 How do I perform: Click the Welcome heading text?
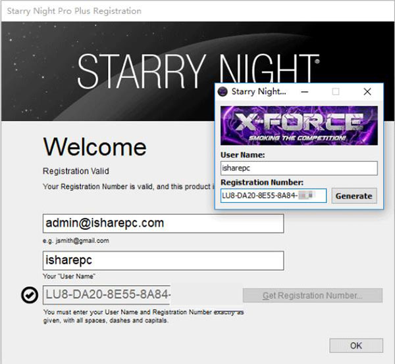95,147
